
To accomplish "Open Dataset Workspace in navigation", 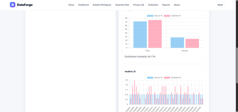I will click(102, 5).
